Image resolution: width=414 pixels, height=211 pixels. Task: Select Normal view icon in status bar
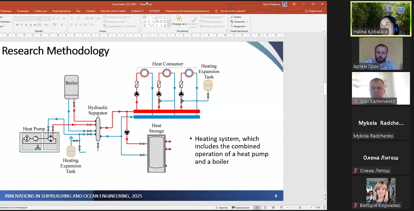point(257,208)
